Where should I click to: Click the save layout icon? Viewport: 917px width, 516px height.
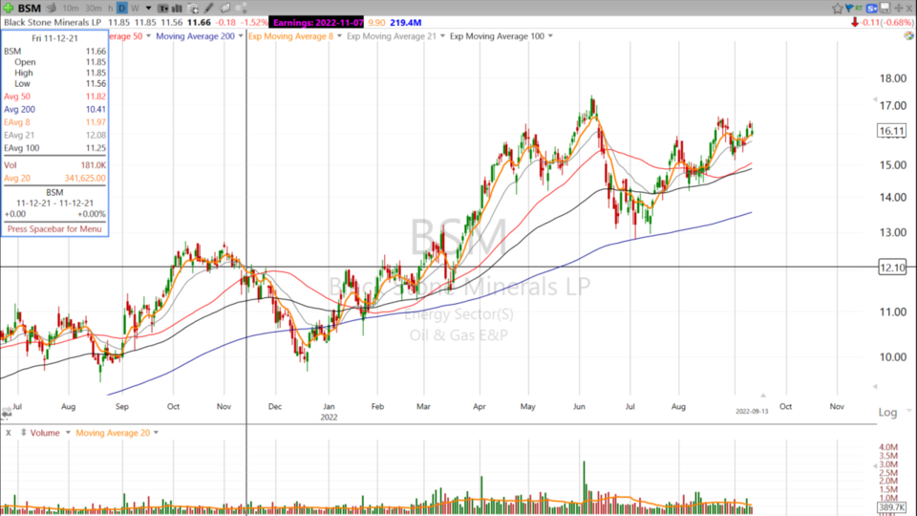[885, 9]
